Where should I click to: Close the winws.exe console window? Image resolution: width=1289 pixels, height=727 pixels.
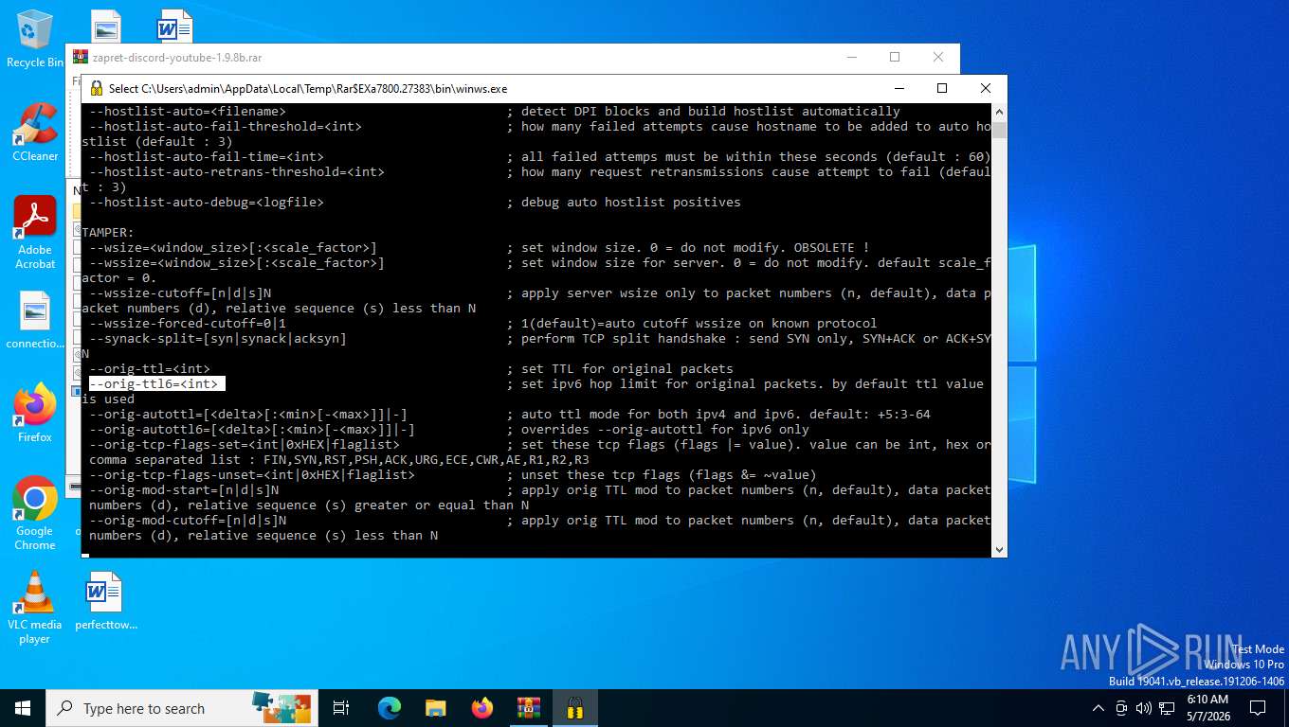tap(986, 88)
